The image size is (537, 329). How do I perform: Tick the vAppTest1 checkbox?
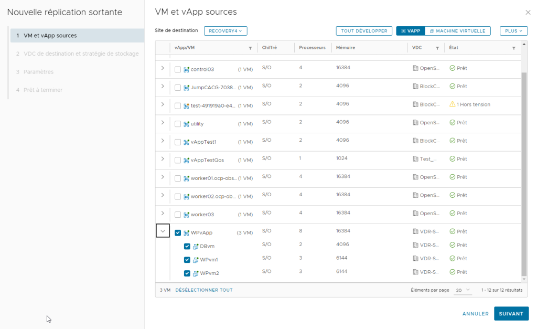point(177,142)
